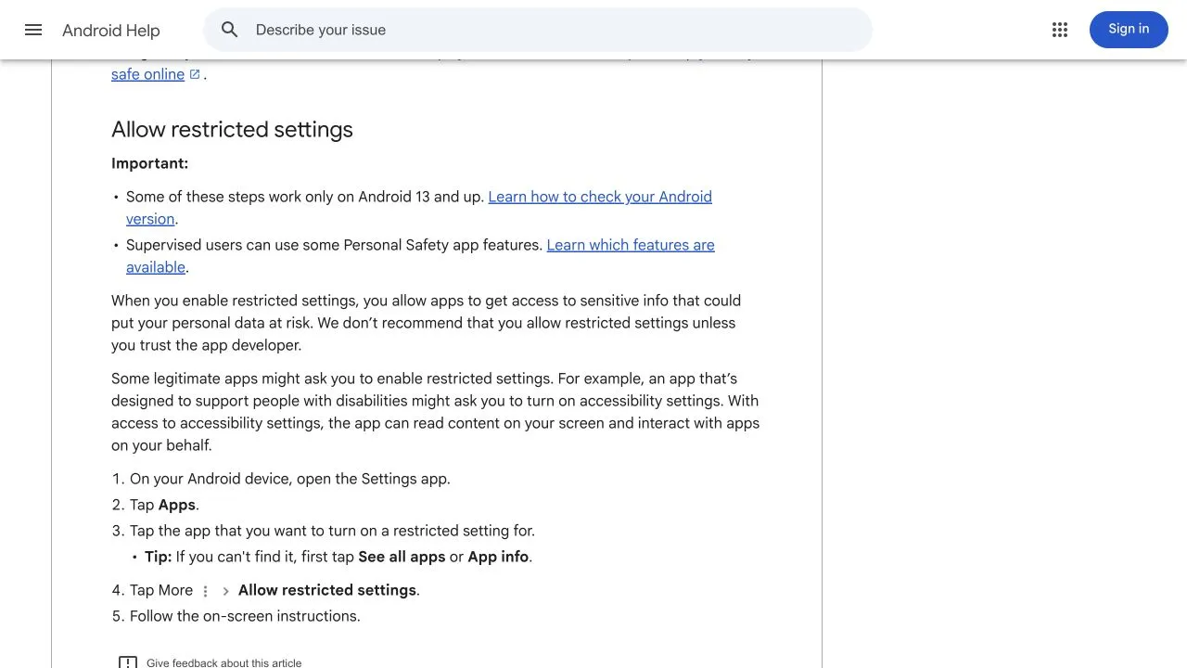Click step "Tap the app that you want to turn on"
The height and width of the screenshot is (668, 1187).
coord(332,531)
